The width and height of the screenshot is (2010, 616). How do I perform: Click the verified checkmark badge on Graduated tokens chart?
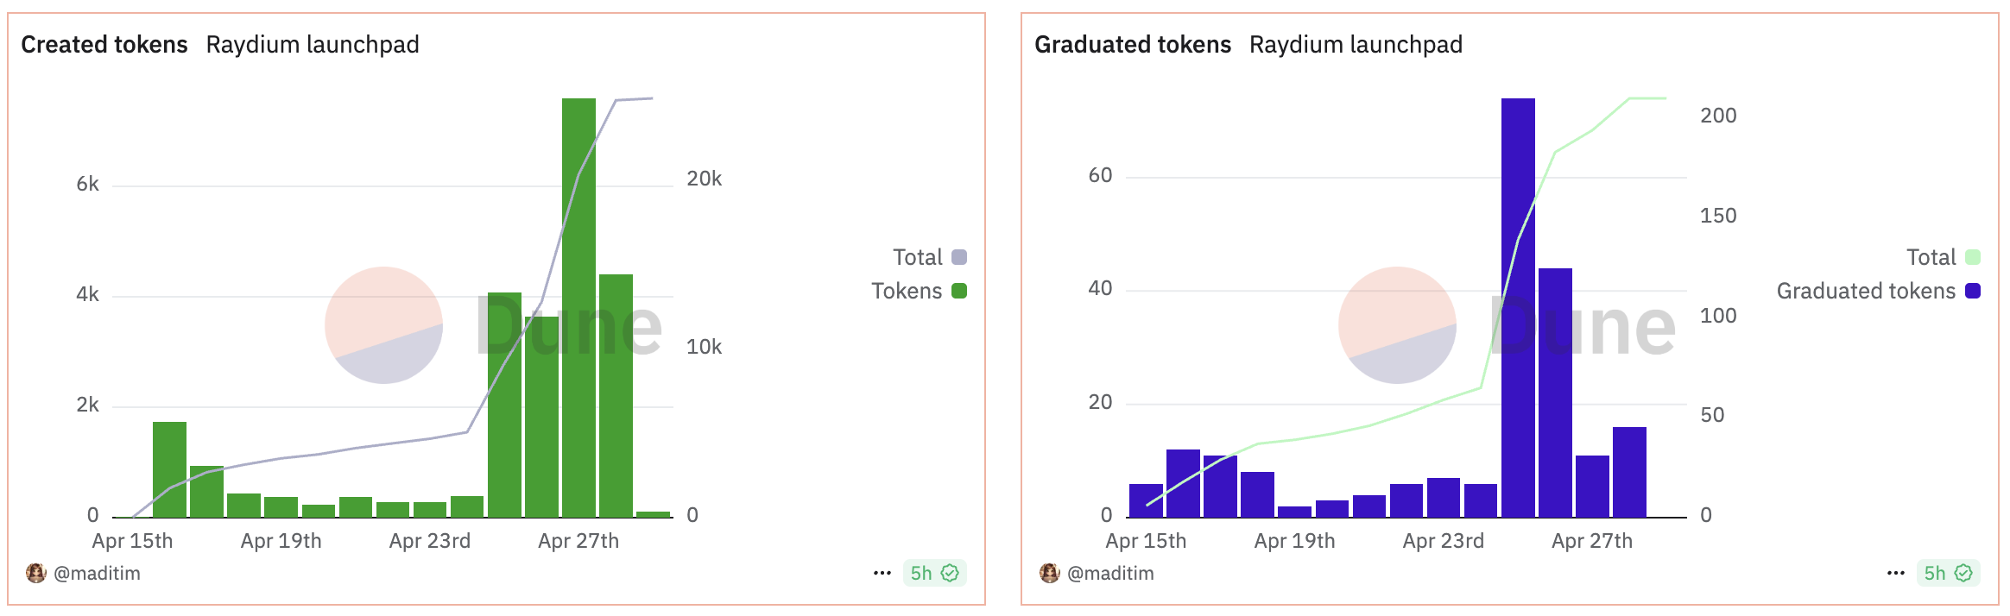(1964, 572)
